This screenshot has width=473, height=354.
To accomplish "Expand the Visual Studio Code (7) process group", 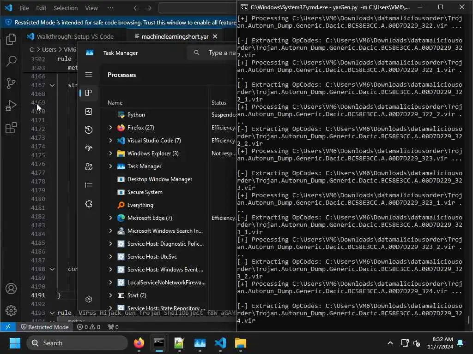I will tap(110, 140).
